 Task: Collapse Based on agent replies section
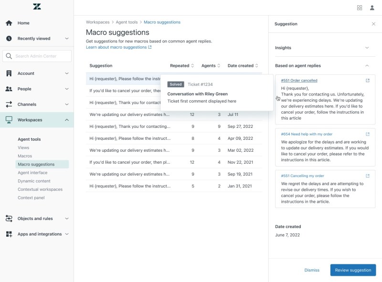pyautogui.click(x=367, y=66)
